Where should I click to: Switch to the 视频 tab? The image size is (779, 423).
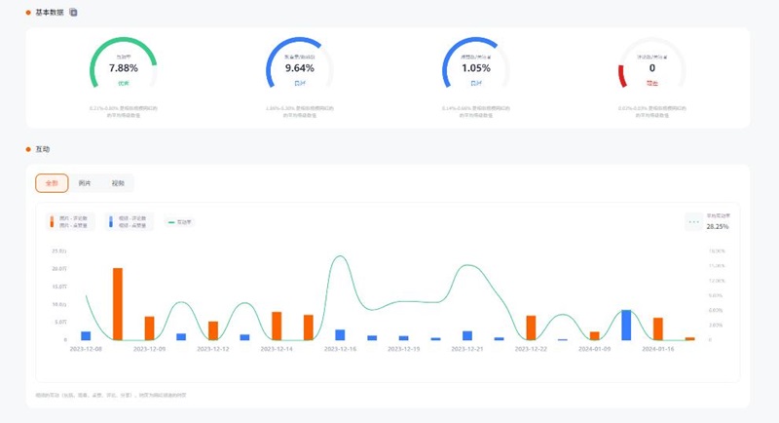118,183
